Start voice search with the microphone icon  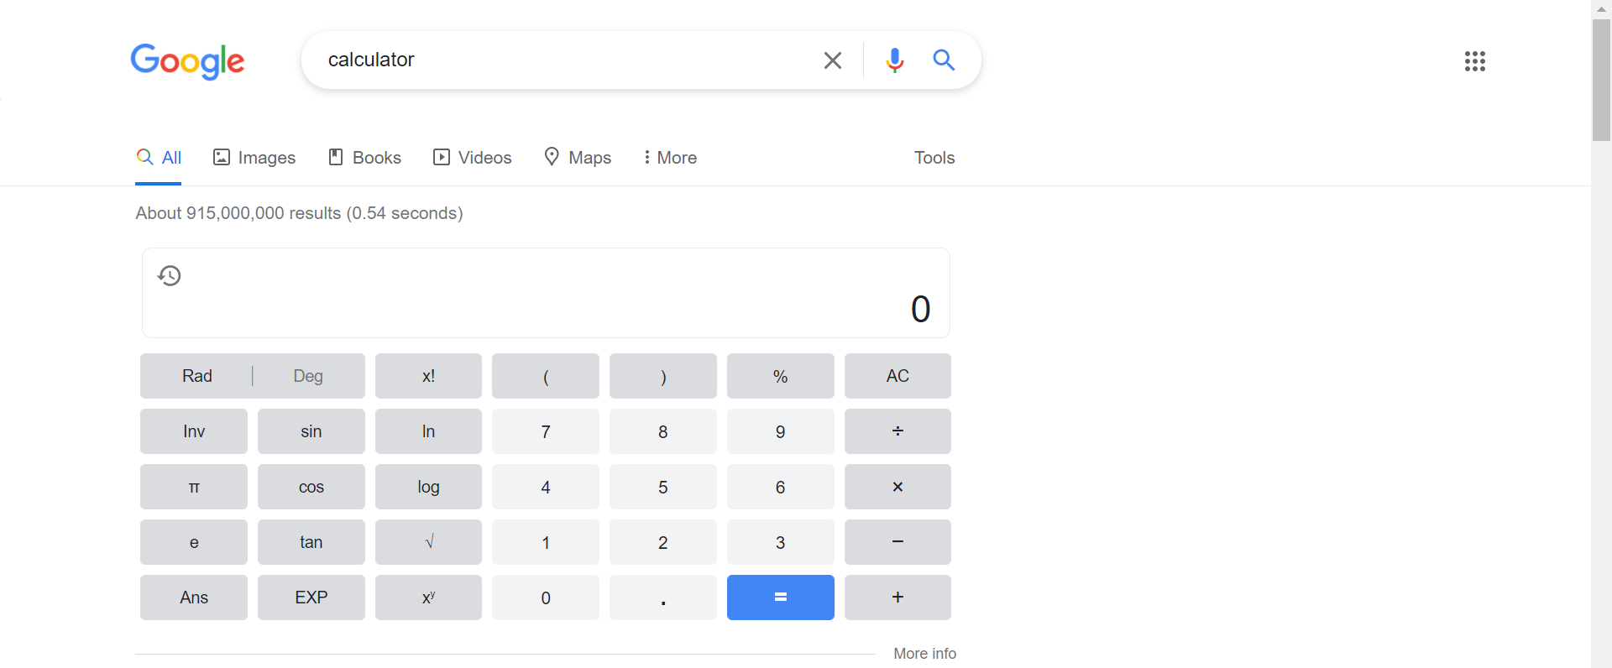(x=895, y=60)
